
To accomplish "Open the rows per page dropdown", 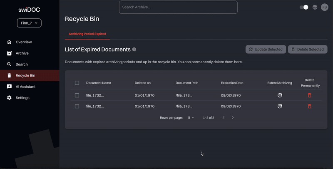I will tap(191, 118).
